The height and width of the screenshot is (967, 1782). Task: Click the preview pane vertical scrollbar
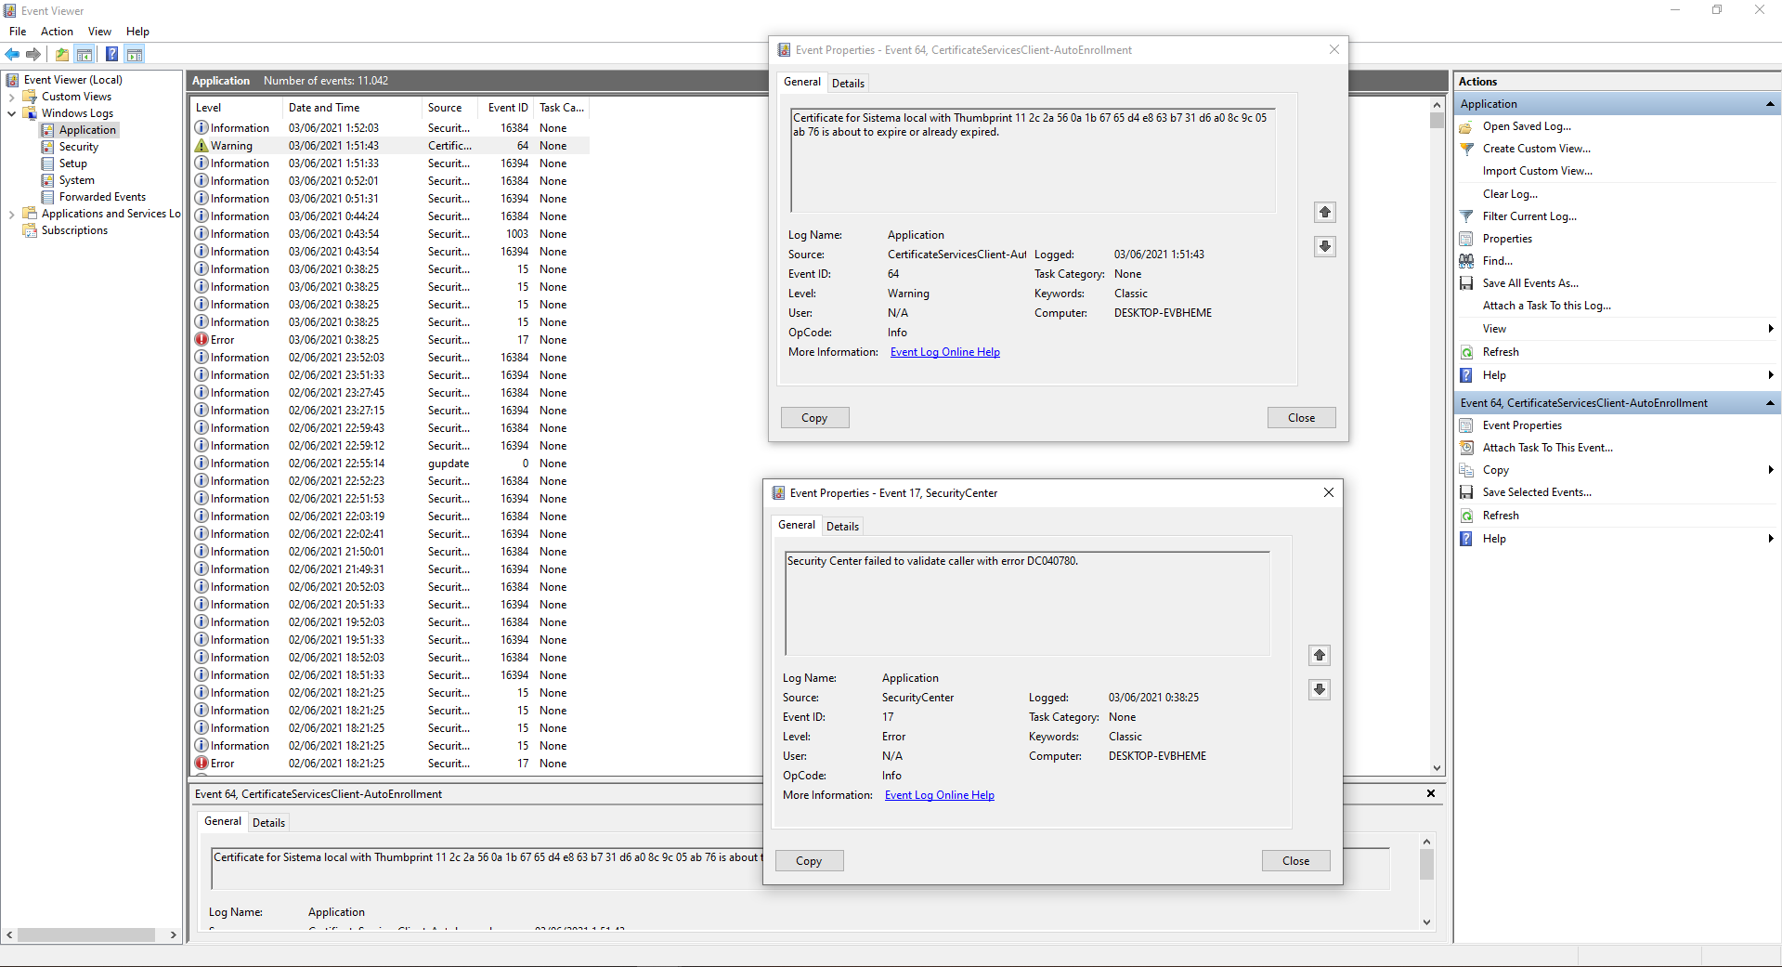tap(1426, 865)
